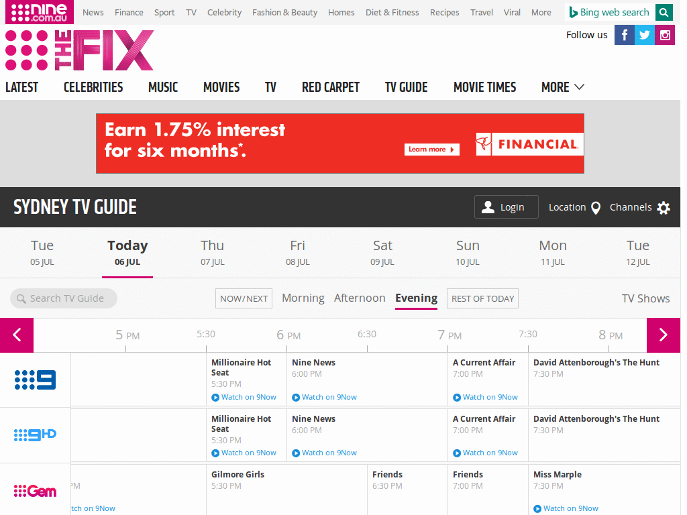This screenshot has width=687, height=515.
Task: Open Channel 9 David Attenborough's The Hunt
Action: (596, 362)
